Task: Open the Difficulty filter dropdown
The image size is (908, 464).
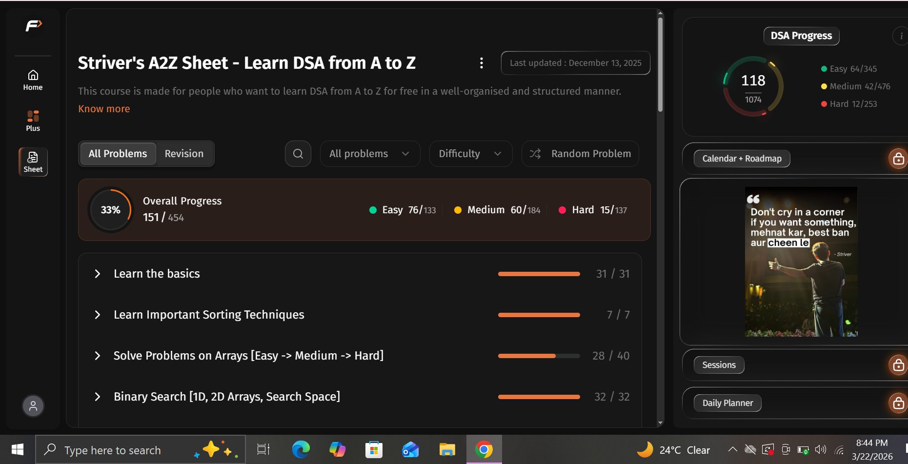Action: [x=471, y=154]
